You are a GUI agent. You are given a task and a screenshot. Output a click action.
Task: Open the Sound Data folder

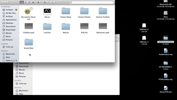click(x=29, y=42)
